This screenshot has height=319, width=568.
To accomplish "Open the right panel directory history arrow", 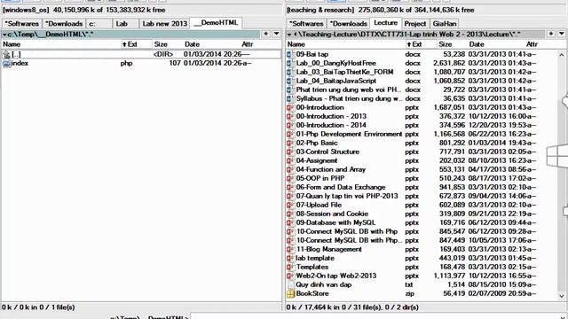I will tap(562, 34).
